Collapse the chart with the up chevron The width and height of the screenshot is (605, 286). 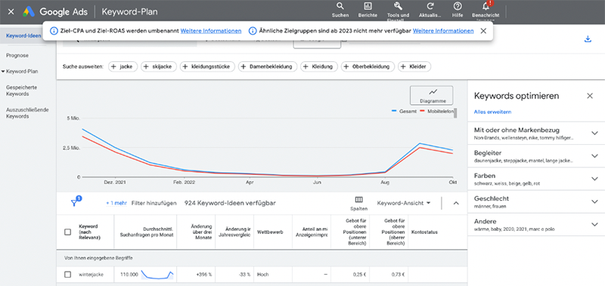click(456, 203)
